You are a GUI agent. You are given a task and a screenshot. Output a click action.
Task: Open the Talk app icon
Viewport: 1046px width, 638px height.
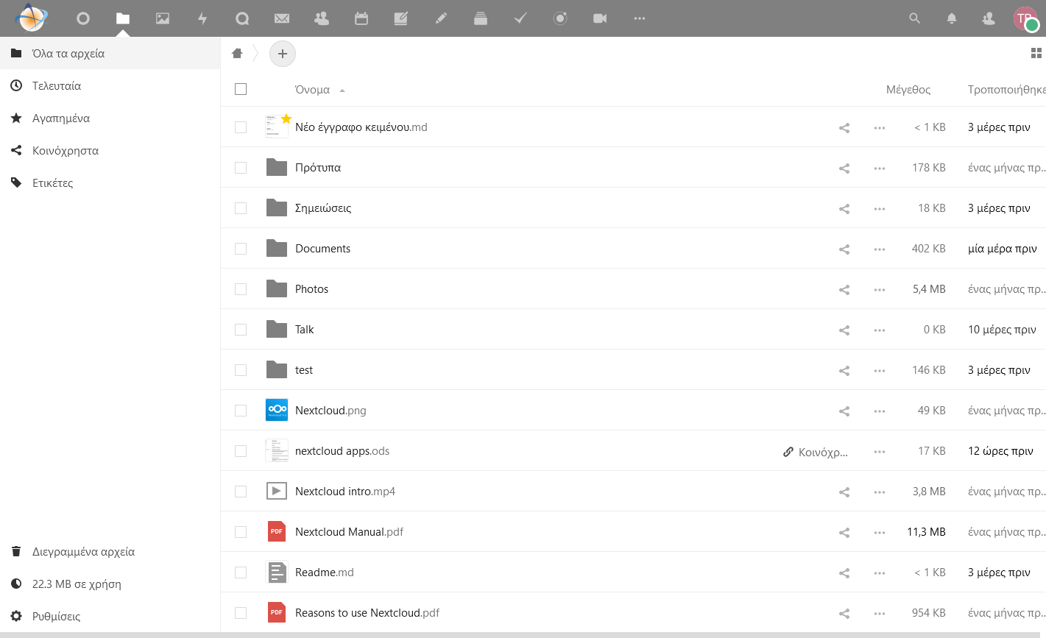(242, 18)
